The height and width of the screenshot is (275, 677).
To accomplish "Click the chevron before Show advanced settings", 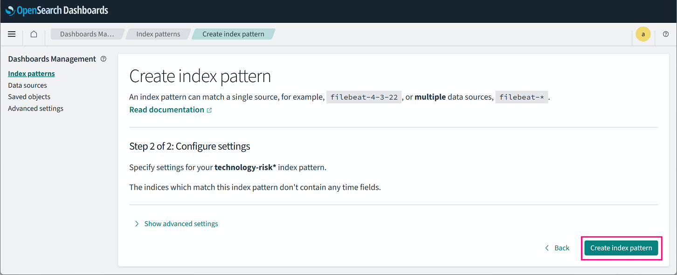I will 137,224.
